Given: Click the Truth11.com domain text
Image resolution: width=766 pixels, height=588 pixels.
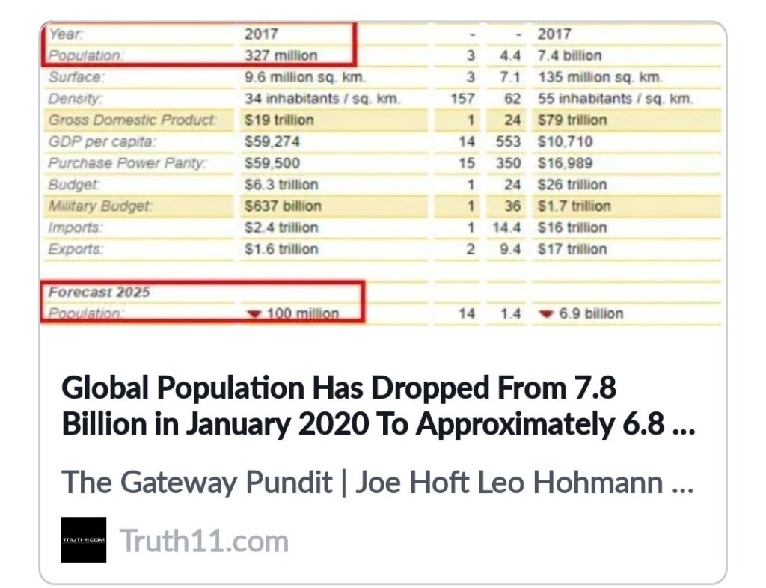Looking at the screenshot, I should click(204, 540).
